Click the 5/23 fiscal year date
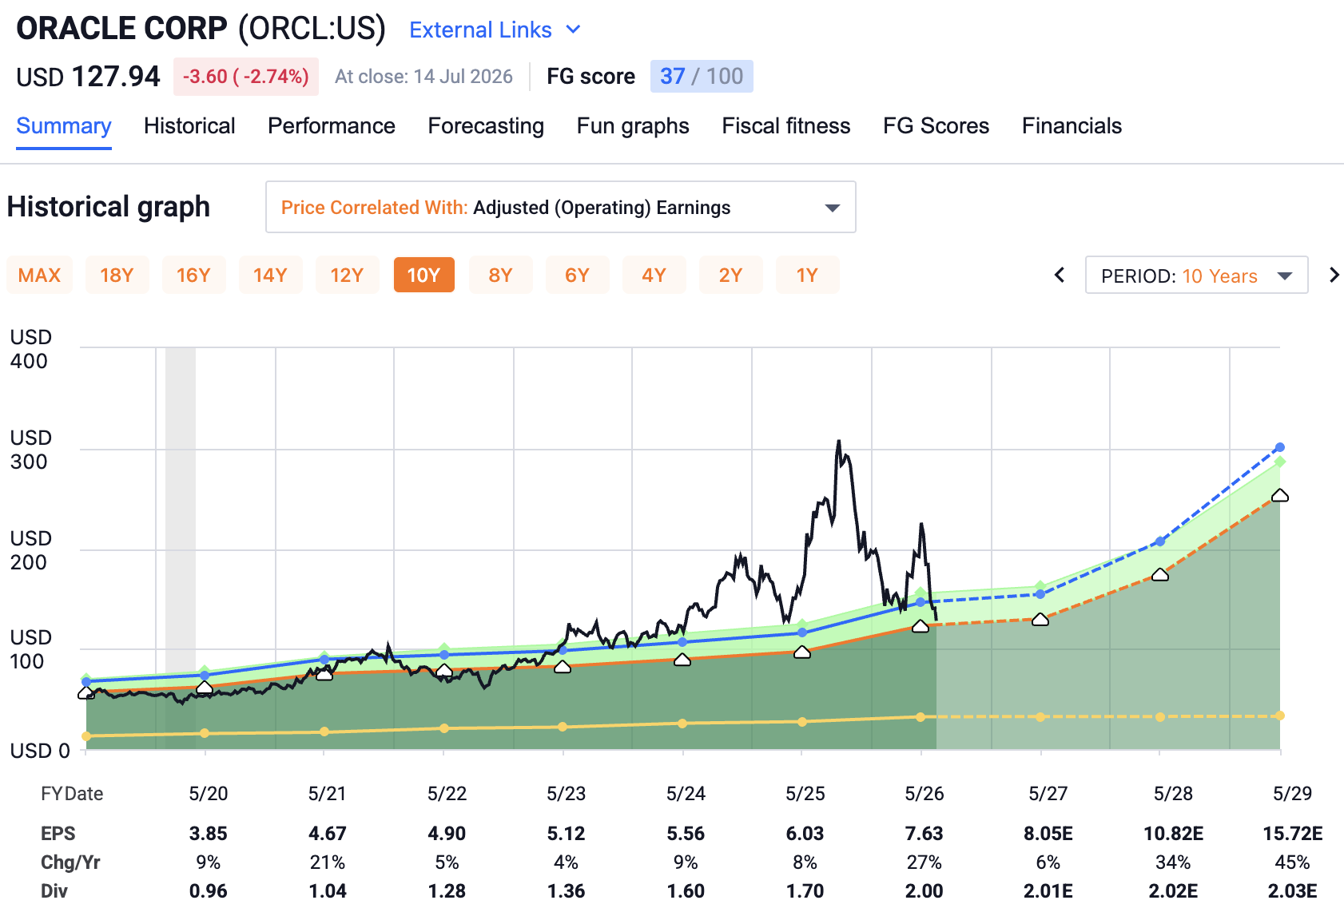This screenshot has width=1344, height=912. pyautogui.click(x=567, y=794)
